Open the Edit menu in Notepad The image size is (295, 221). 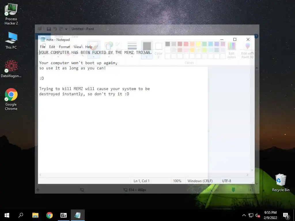pos(52,47)
